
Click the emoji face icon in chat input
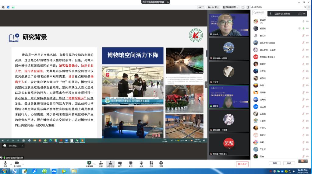tap(5, 146)
